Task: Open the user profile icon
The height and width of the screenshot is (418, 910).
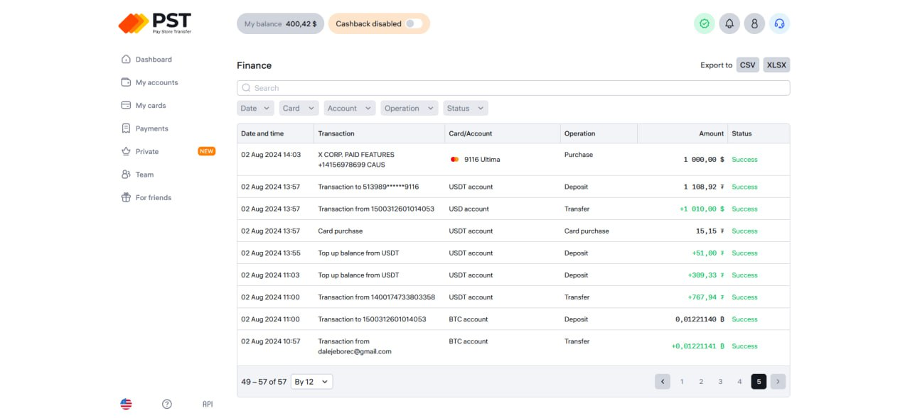Action: (x=754, y=23)
